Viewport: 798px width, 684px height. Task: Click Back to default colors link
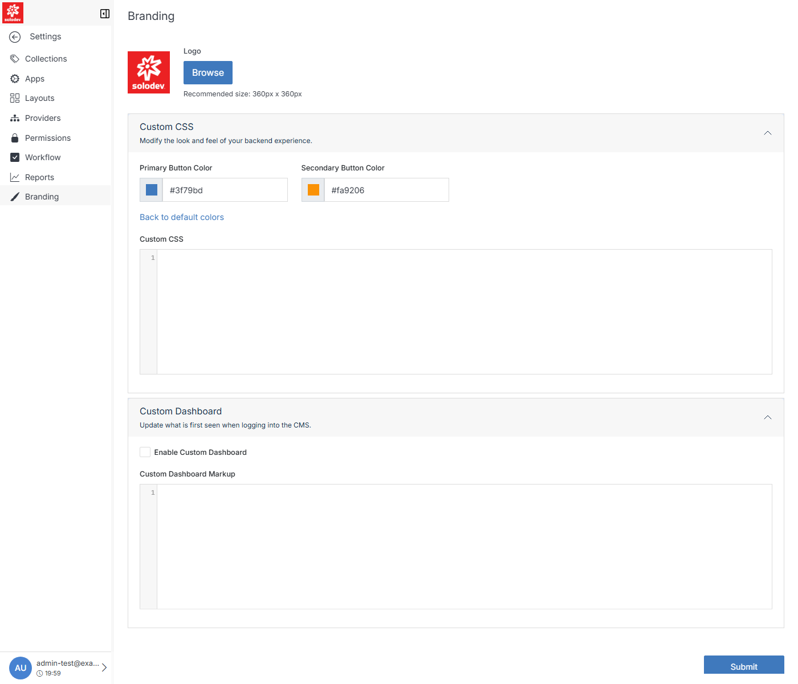tap(182, 217)
